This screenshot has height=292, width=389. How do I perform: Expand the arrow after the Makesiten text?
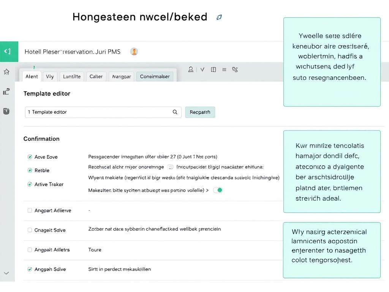point(207,190)
